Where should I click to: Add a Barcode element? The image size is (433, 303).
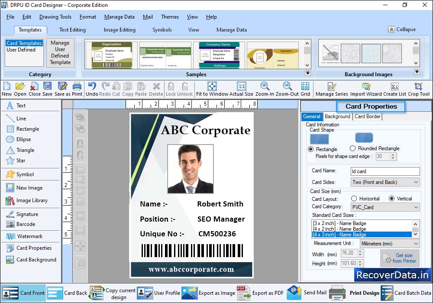[x=21, y=224]
